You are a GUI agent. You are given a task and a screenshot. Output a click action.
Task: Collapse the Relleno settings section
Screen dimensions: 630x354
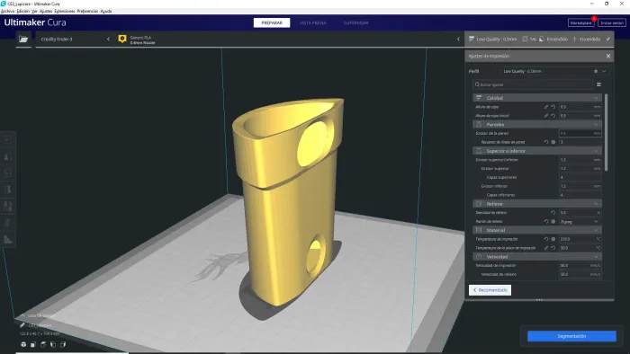(x=596, y=204)
